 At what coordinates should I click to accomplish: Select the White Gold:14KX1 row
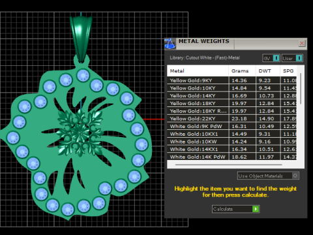[x=232, y=149]
